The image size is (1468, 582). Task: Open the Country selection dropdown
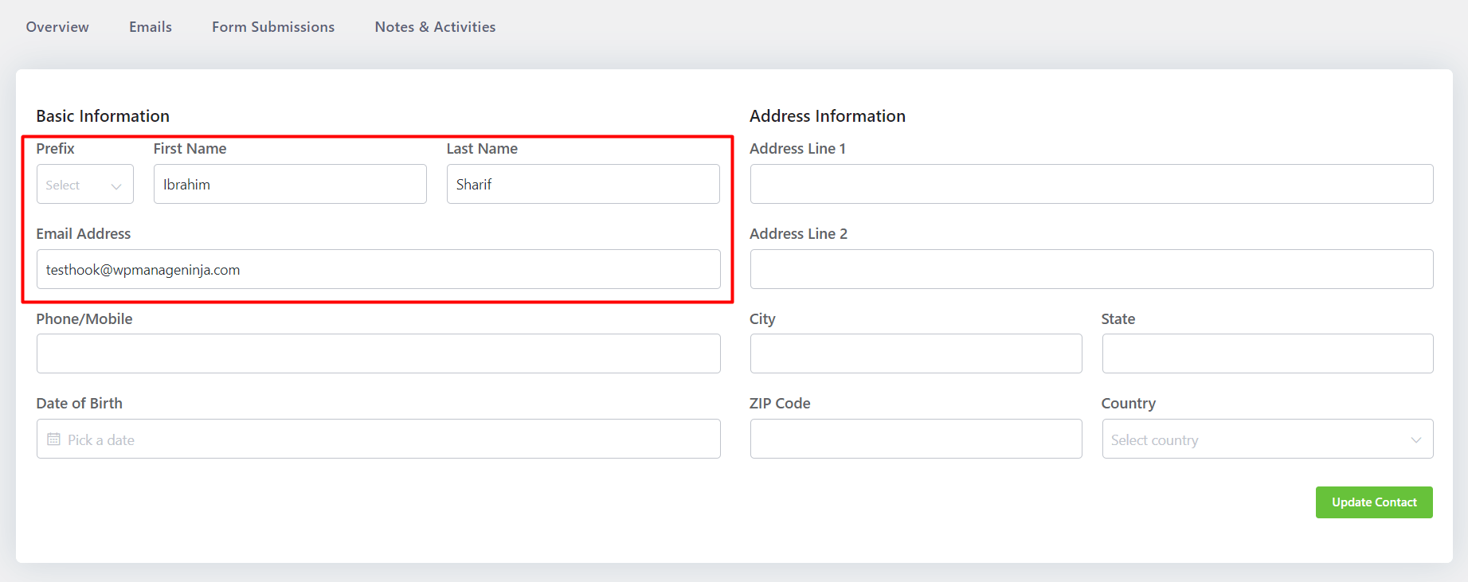1266,439
